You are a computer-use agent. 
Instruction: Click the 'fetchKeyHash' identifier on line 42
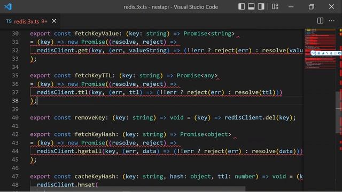[95, 134]
